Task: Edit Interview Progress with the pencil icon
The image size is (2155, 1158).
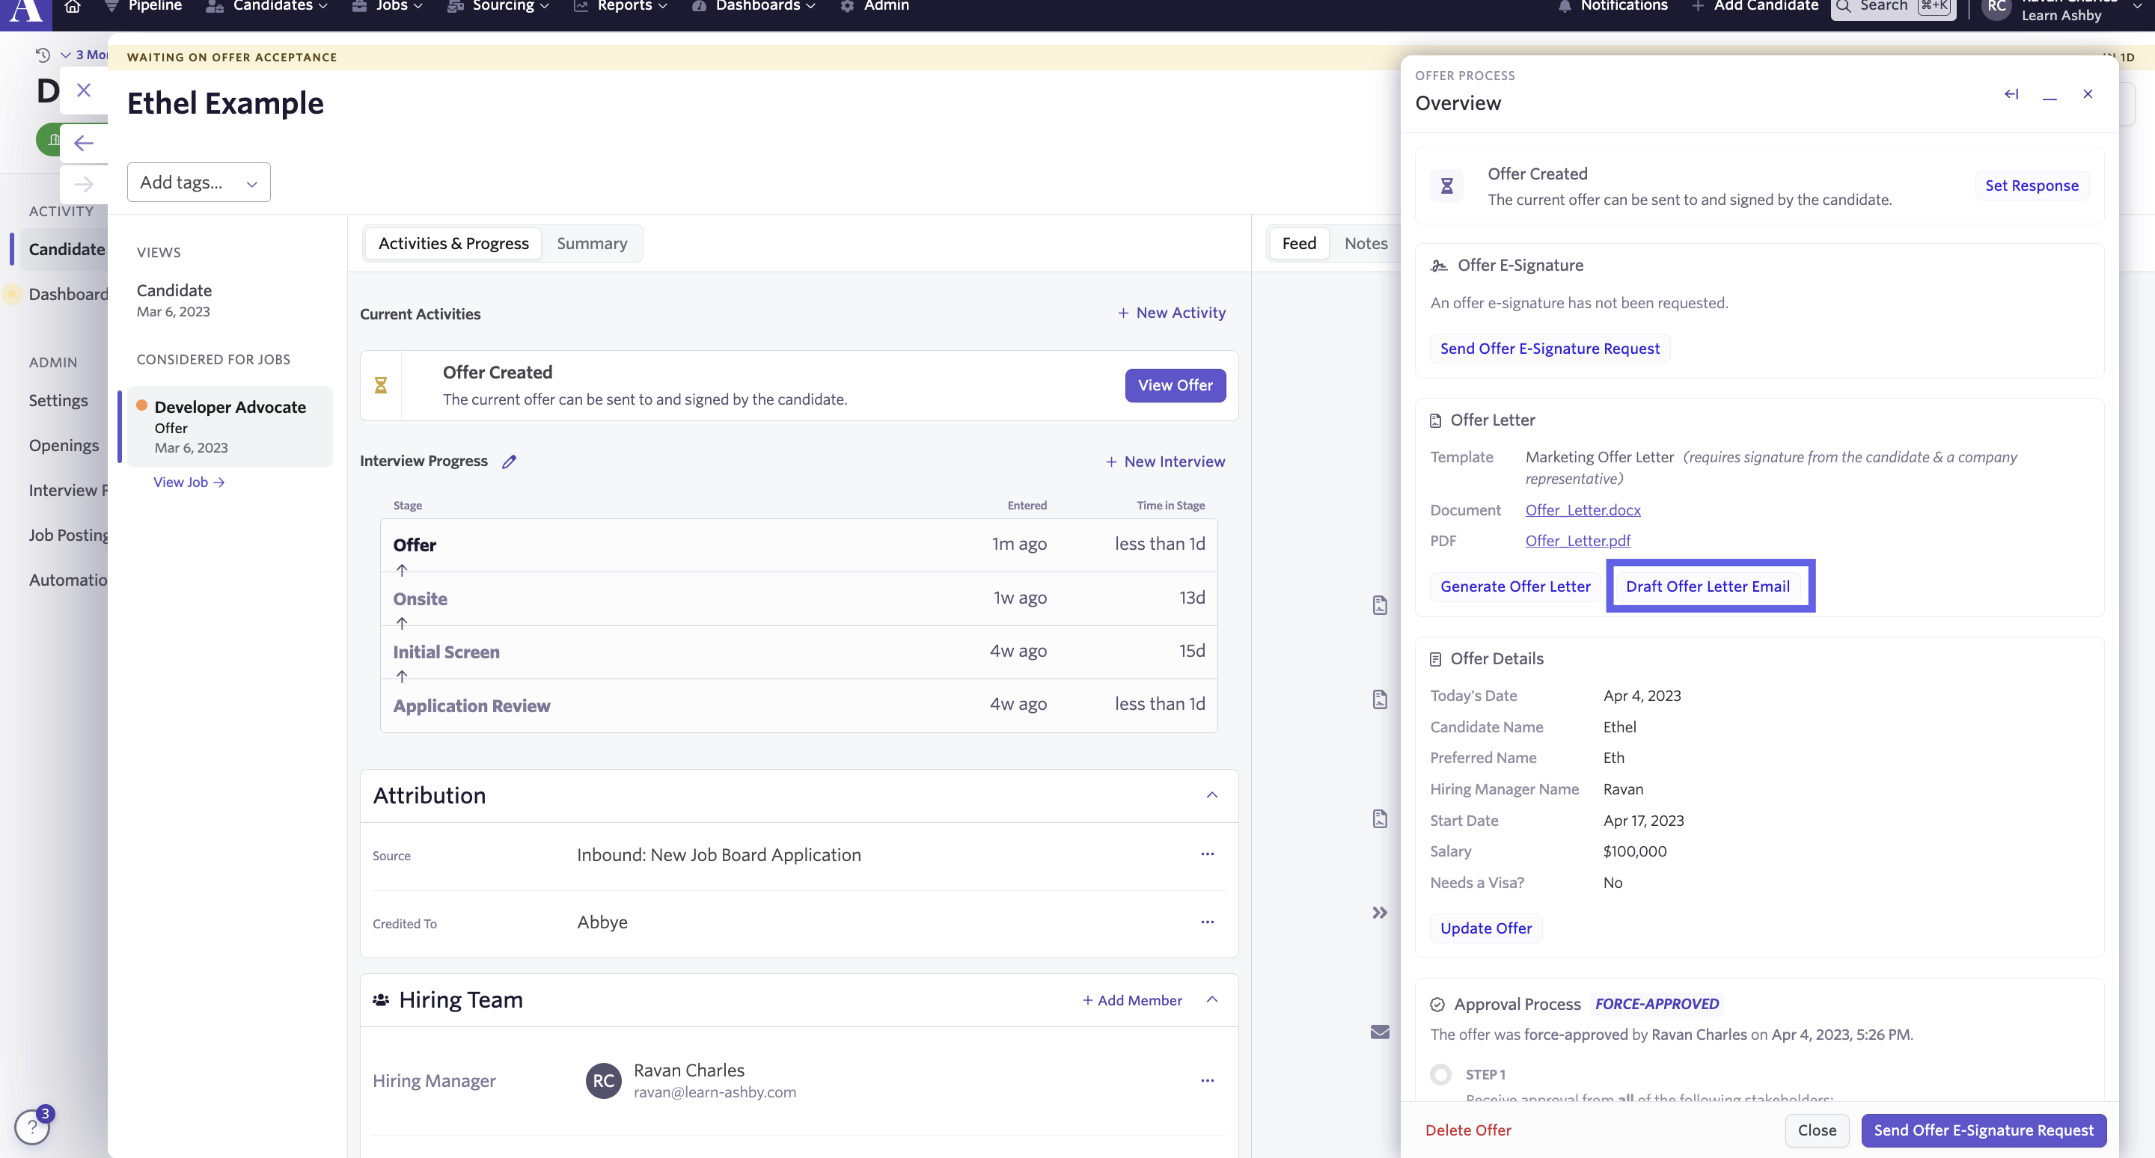Action: (509, 462)
